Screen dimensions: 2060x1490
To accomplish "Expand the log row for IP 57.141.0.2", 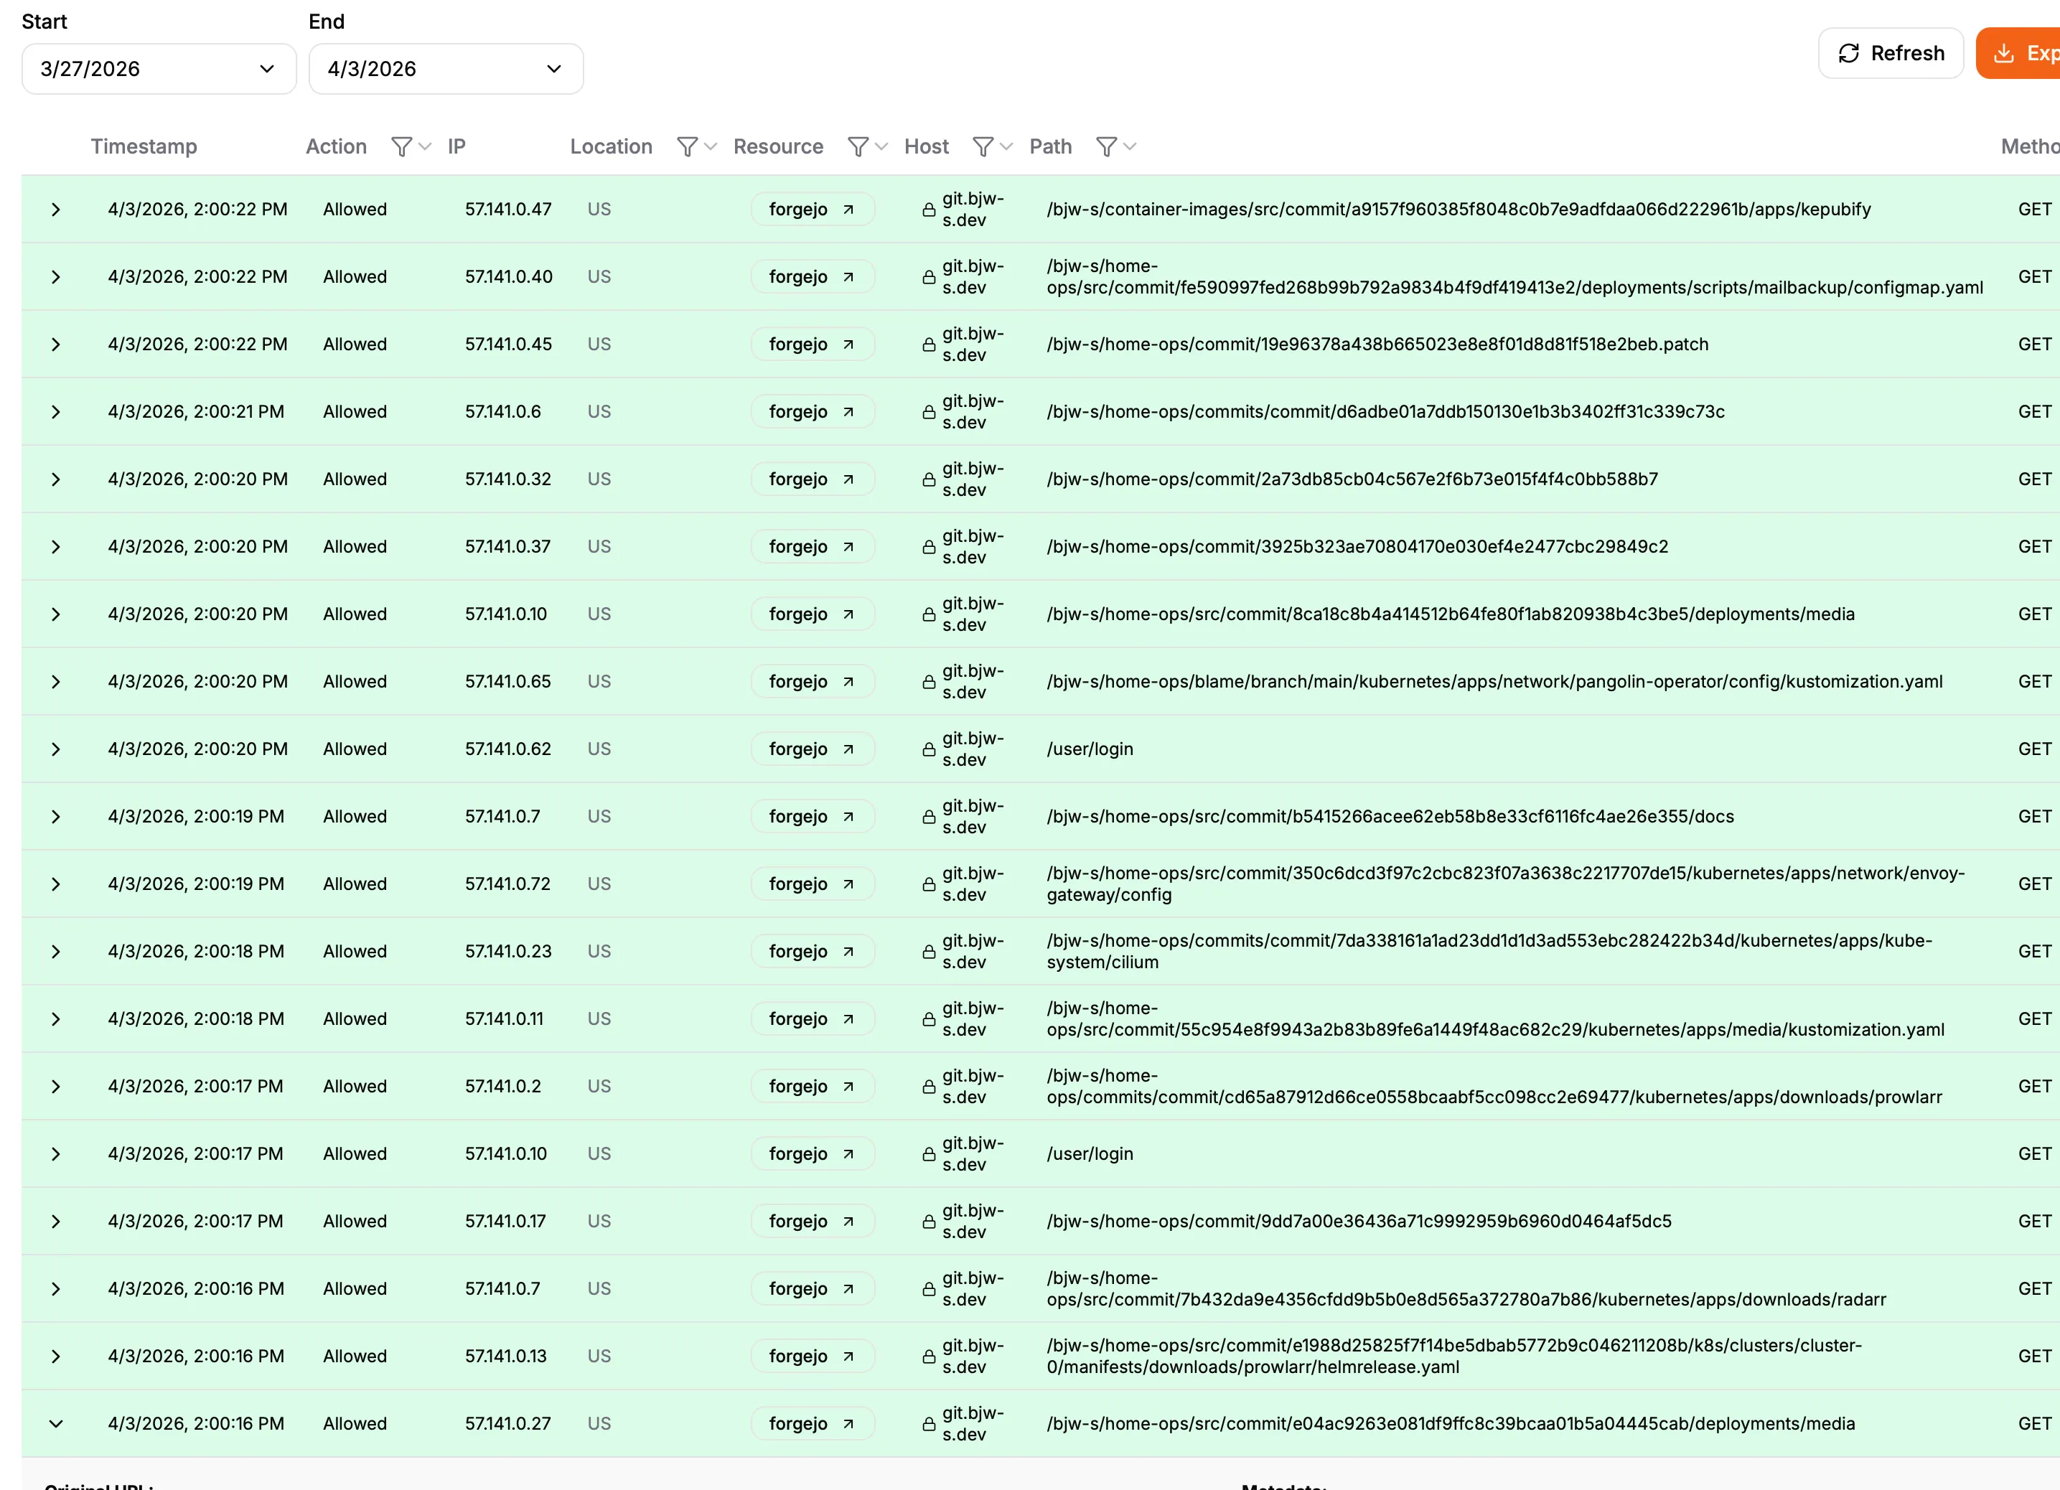I will point(55,1087).
